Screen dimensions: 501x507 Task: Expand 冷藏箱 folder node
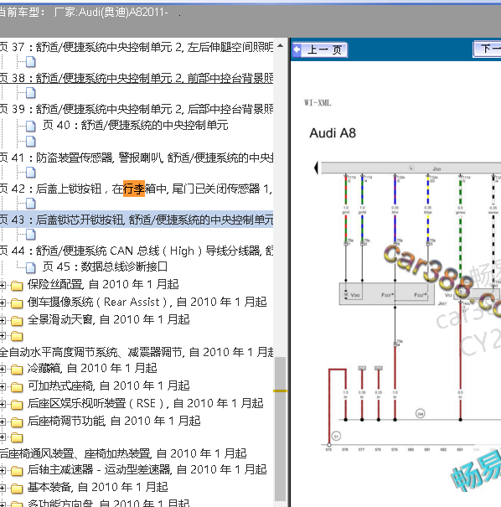(x=3, y=369)
